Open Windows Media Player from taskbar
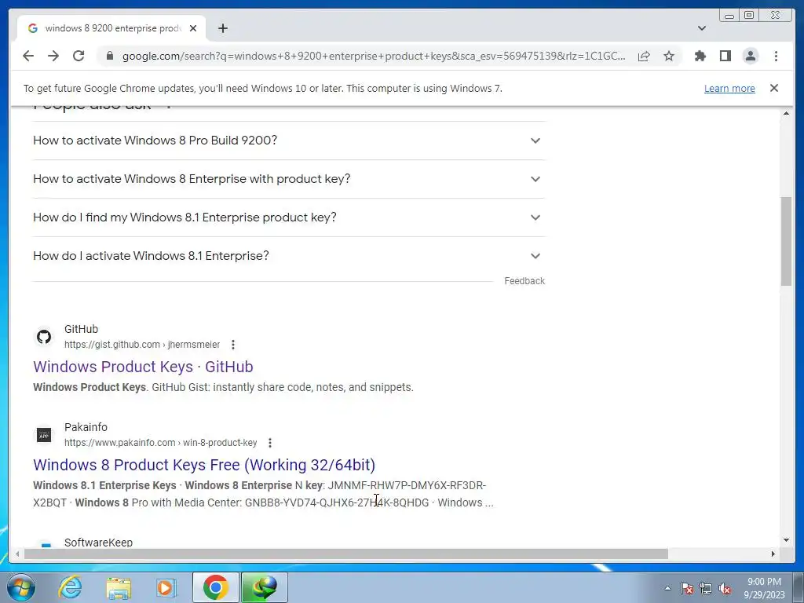This screenshot has height=603, width=804. click(x=166, y=587)
